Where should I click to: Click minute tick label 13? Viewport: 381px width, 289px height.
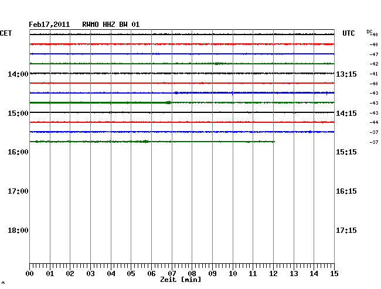click(294, 274)
